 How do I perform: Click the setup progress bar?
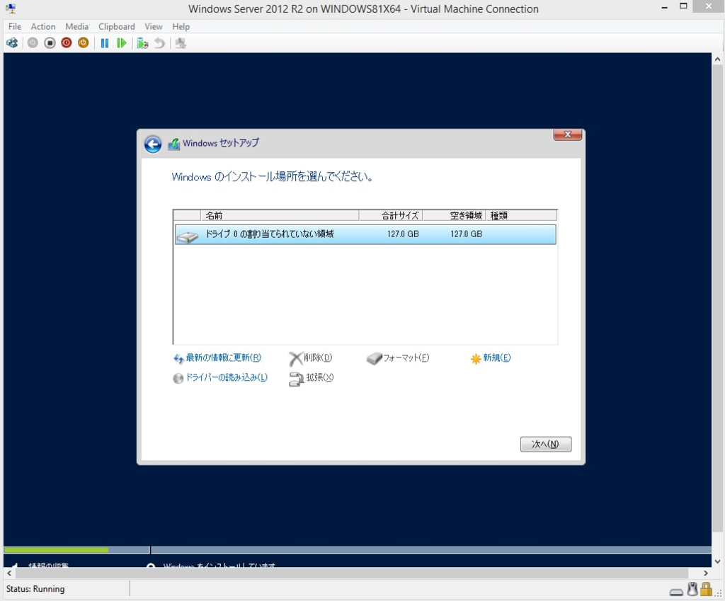[x=358, y=550]
